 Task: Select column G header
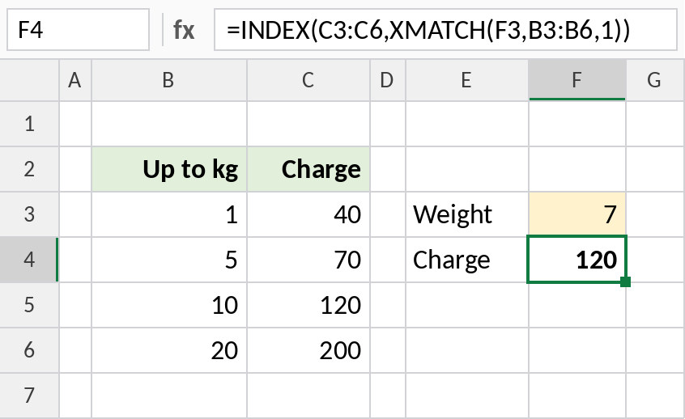pyautogui.click(x=655, y=80)
